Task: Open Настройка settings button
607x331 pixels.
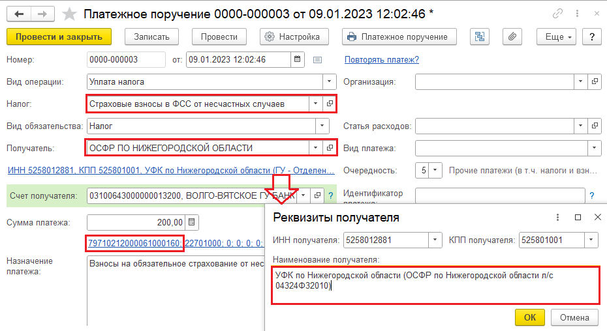Action: click(x=294, y=36)
